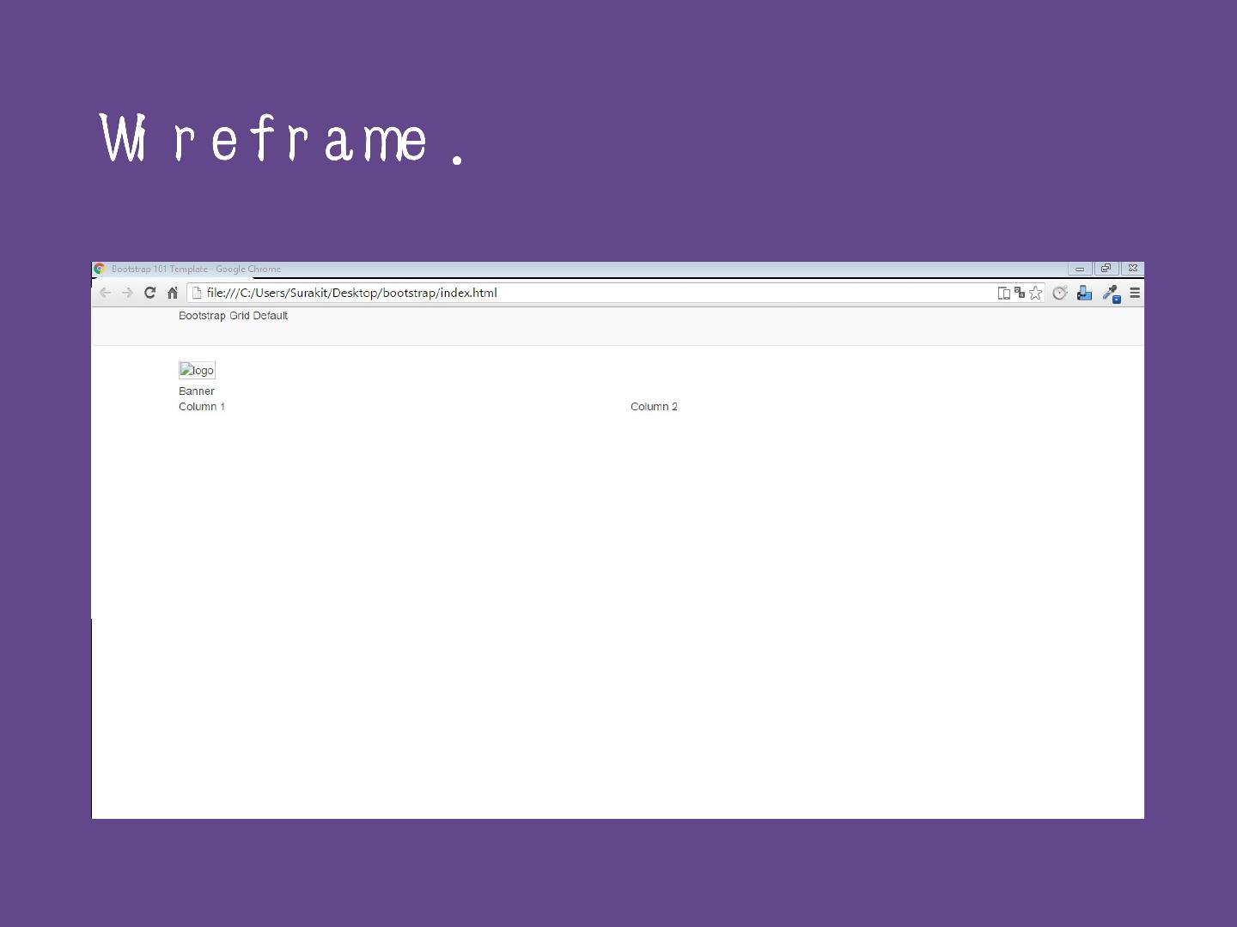This screenshot has width=1237, height=927.
Task: Open the Chrome hamburger menu
Action: pyautogui.click(x=1135, y=293)
